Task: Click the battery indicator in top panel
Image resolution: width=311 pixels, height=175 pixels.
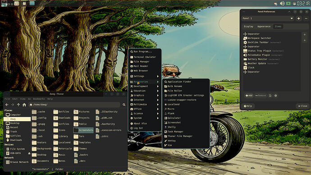Action: [288, 3]
